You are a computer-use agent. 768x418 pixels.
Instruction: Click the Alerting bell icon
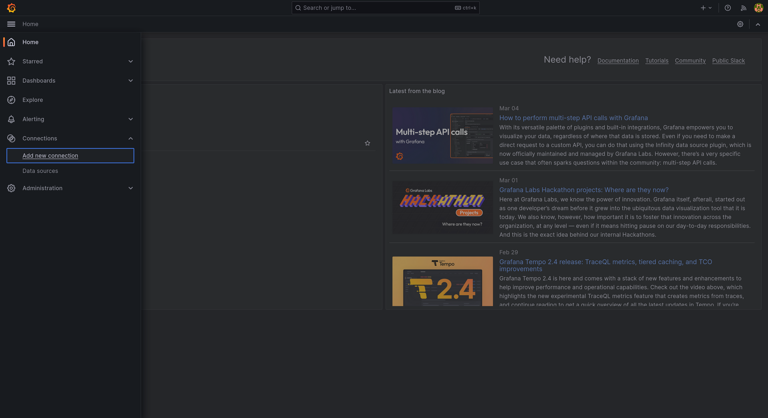[11, 119]
